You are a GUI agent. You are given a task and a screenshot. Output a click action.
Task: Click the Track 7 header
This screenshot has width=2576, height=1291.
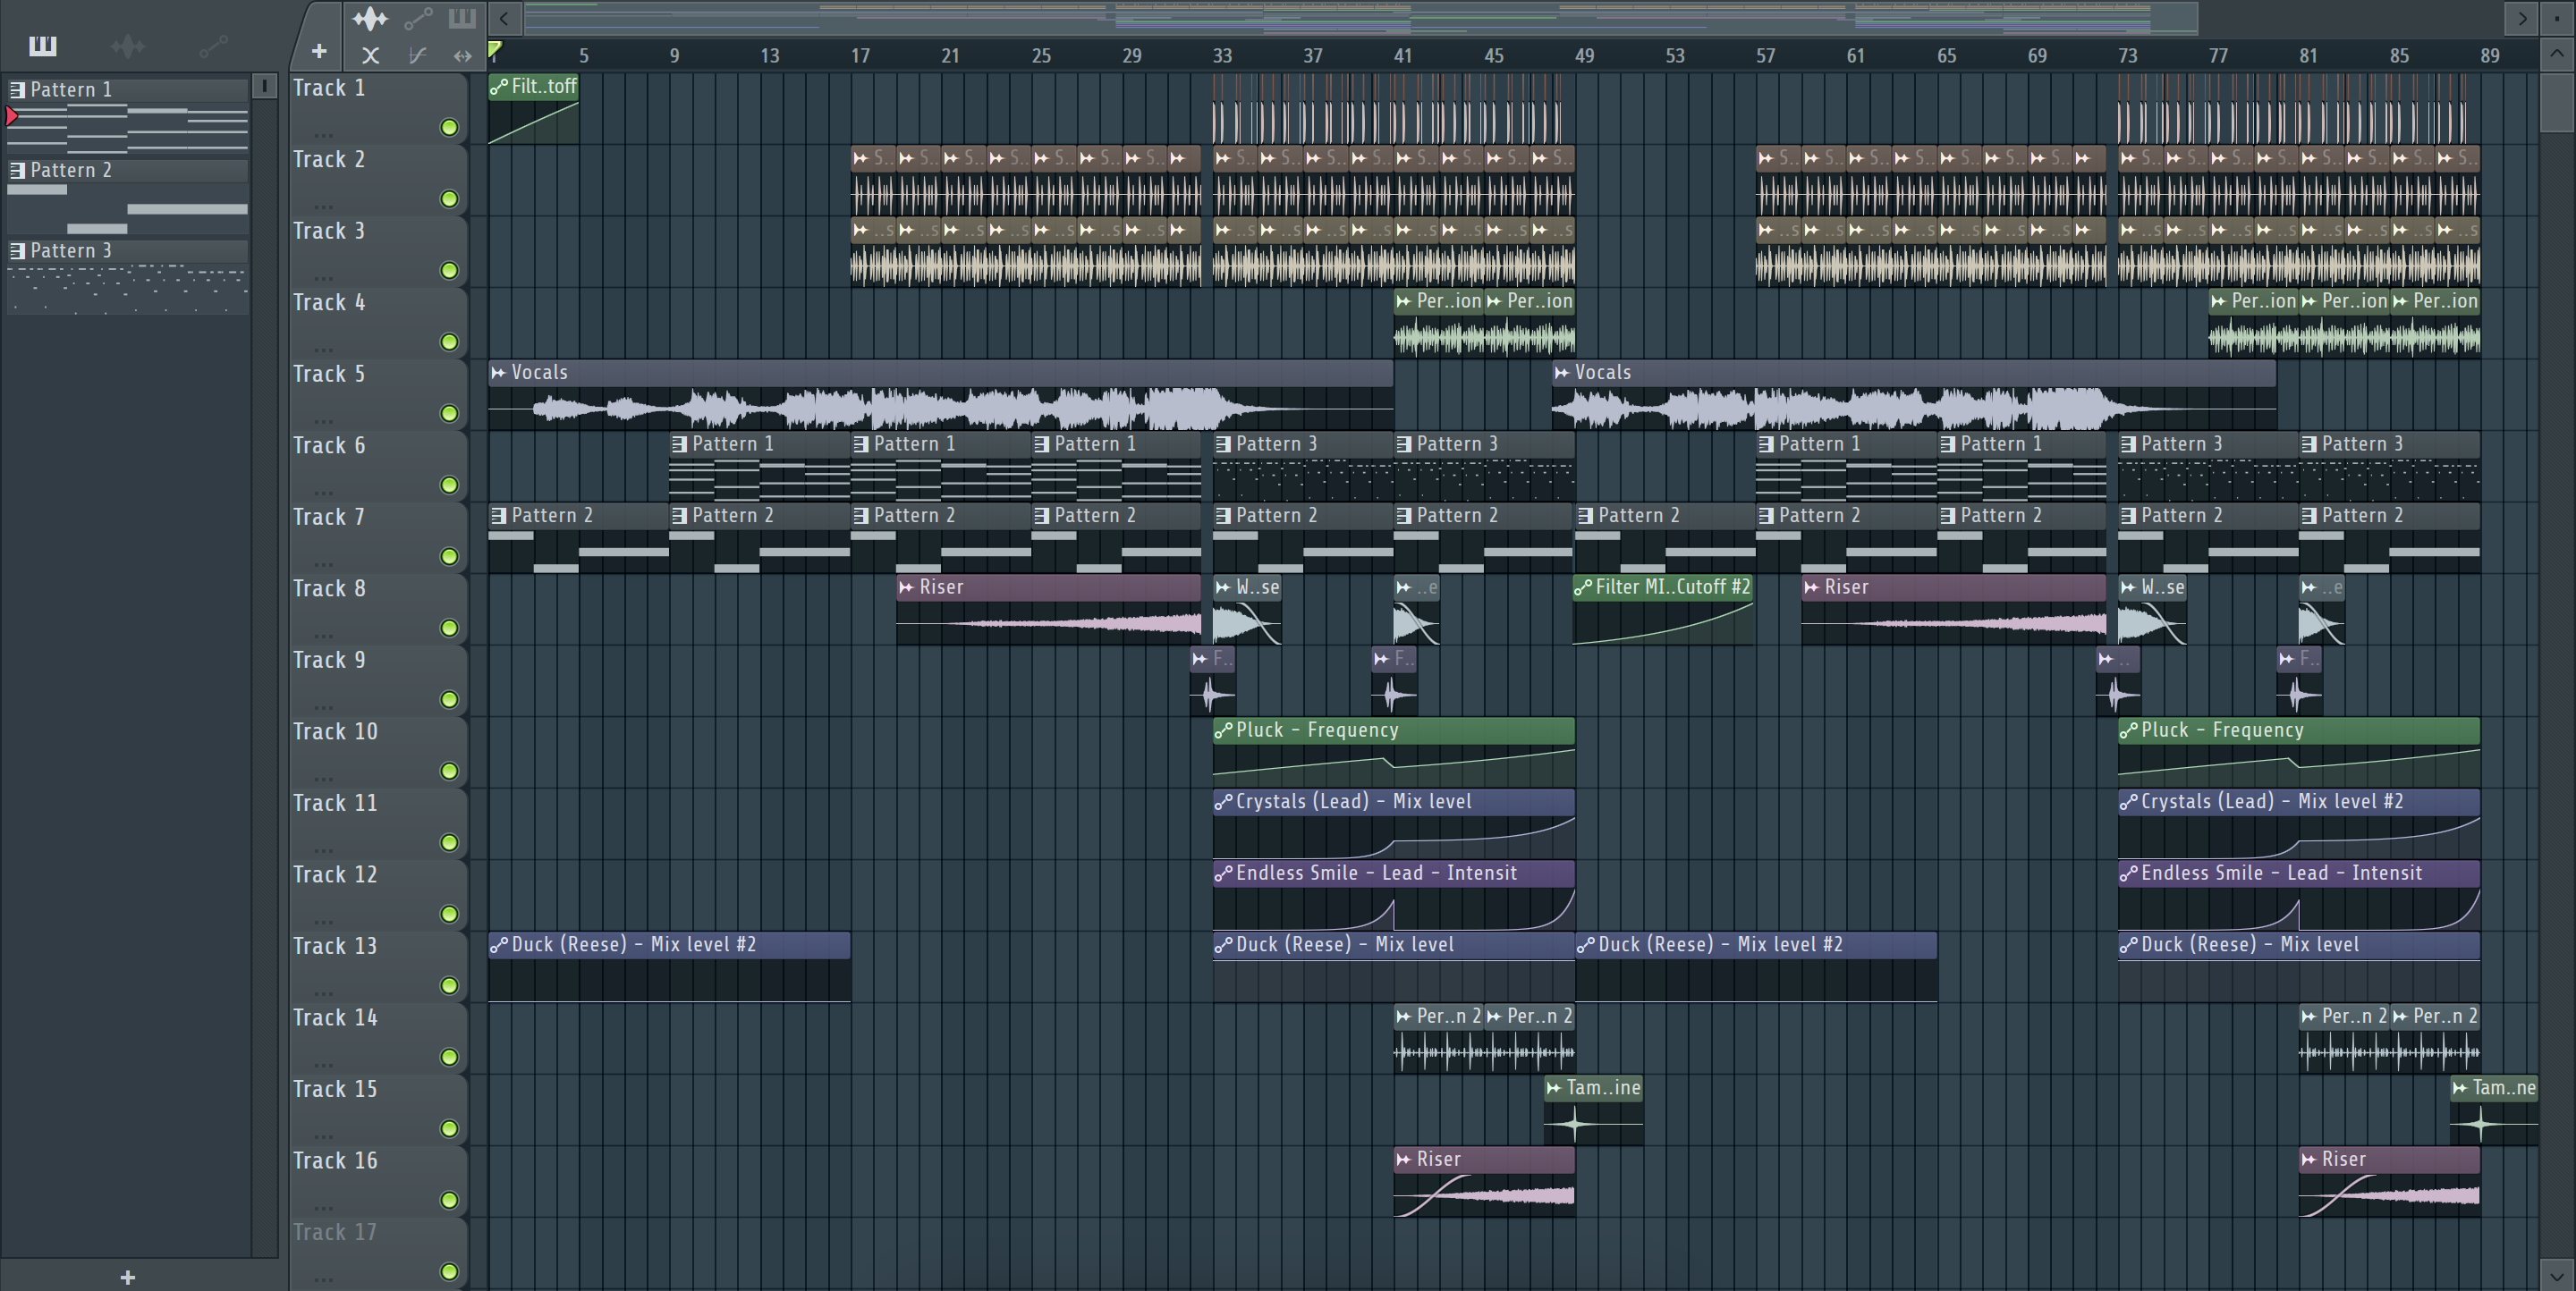pos(378,537)
